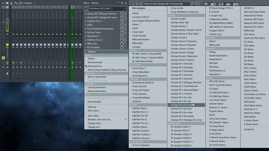Click the mixer view layout icon beside Compact

point(20,3)
